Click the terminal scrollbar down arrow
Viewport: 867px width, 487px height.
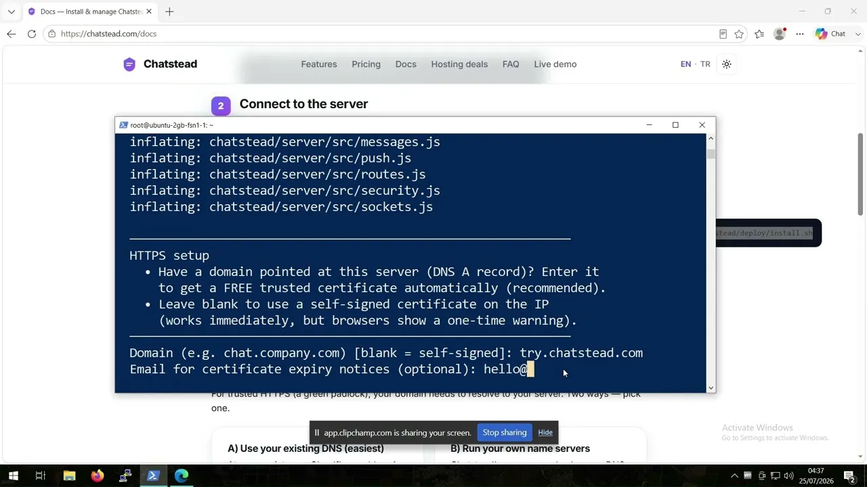click(x=711, y=388)
